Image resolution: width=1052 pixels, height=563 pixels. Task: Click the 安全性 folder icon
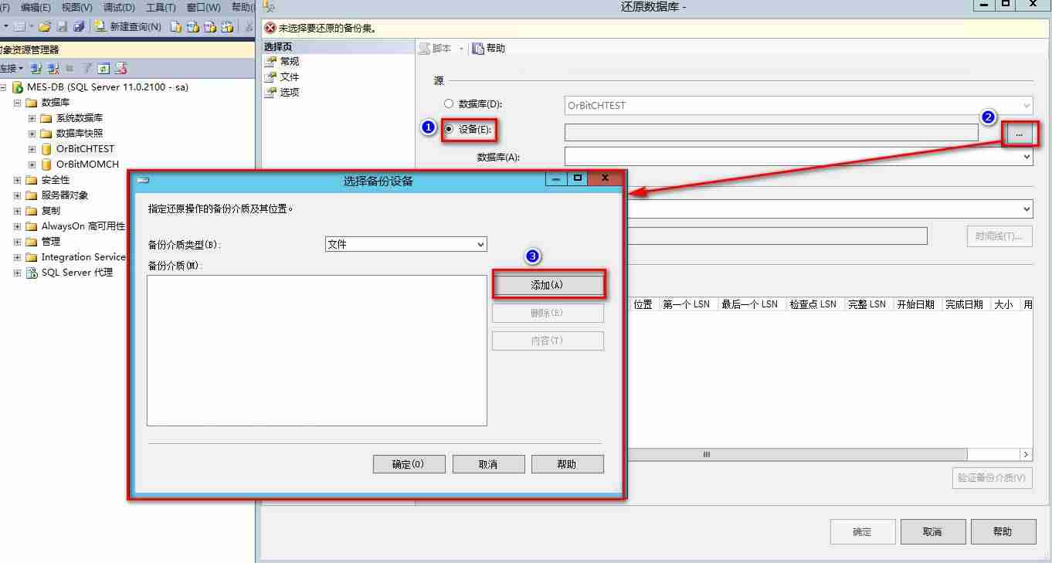click(32, 180)
